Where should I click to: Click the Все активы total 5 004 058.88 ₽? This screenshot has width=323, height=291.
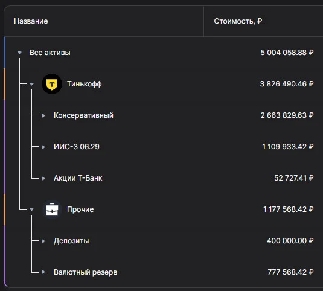point(287,53)
